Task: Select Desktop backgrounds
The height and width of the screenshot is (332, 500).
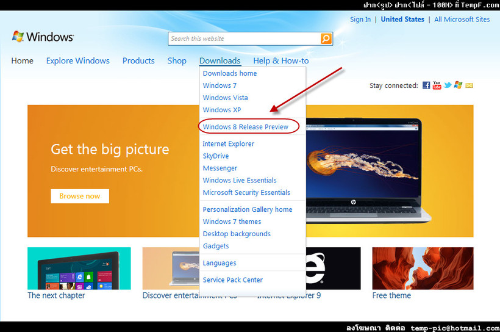Action: tap(237, 234)
